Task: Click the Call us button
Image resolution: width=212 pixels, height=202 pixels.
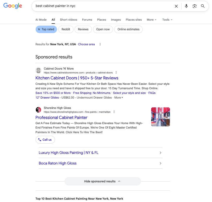Action: (x=45, y=139)
